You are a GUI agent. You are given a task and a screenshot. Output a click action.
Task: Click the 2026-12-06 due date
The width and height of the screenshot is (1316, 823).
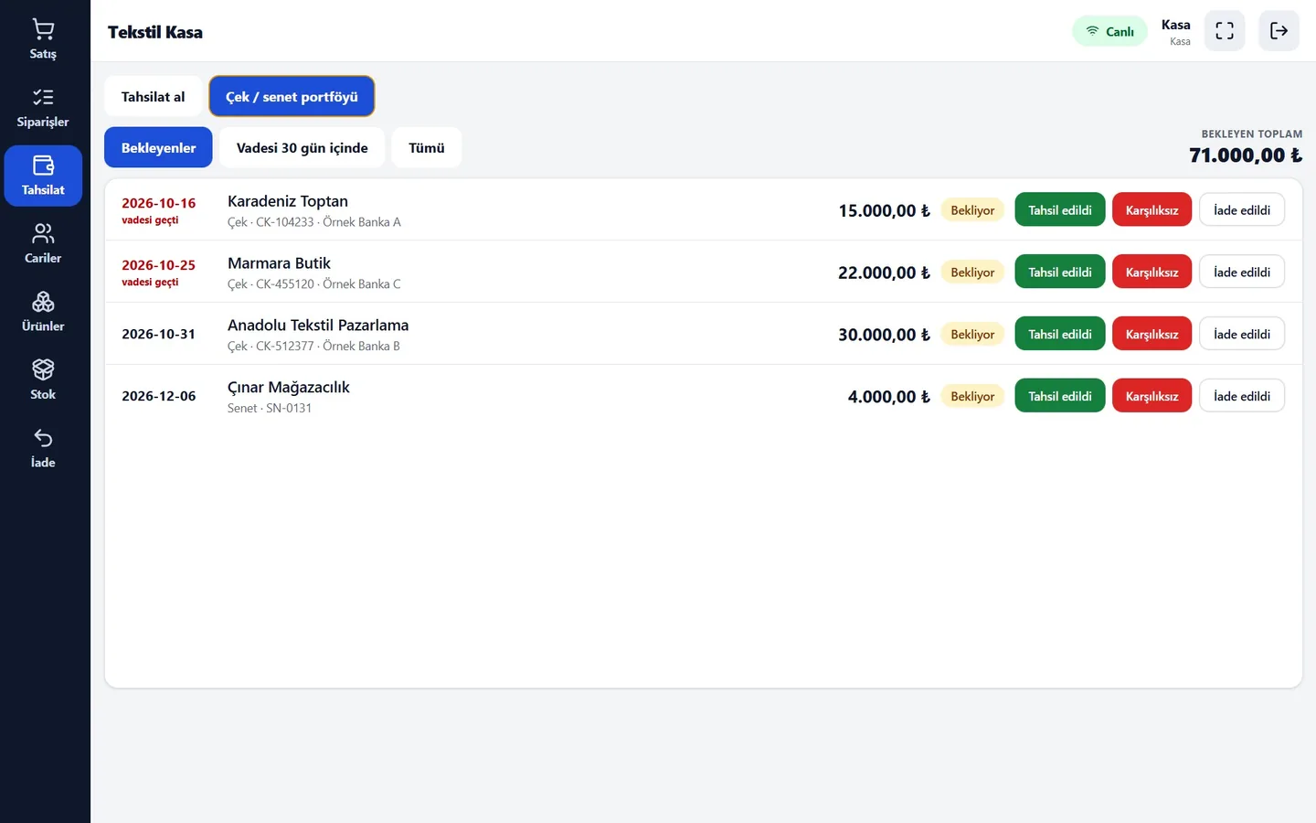(158, 396)
